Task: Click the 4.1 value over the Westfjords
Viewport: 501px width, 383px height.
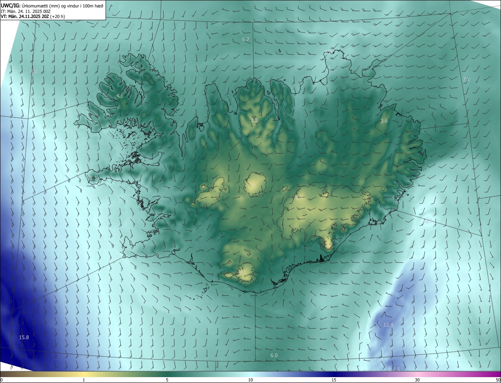Action: click(x=120, y=96)
